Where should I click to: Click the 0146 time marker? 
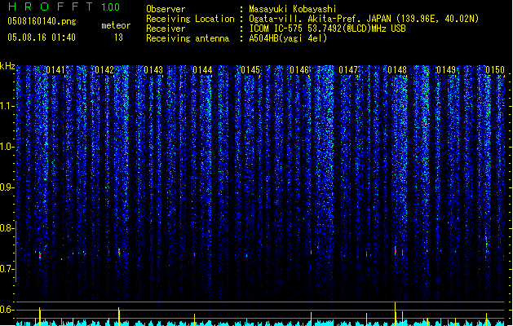299,70
